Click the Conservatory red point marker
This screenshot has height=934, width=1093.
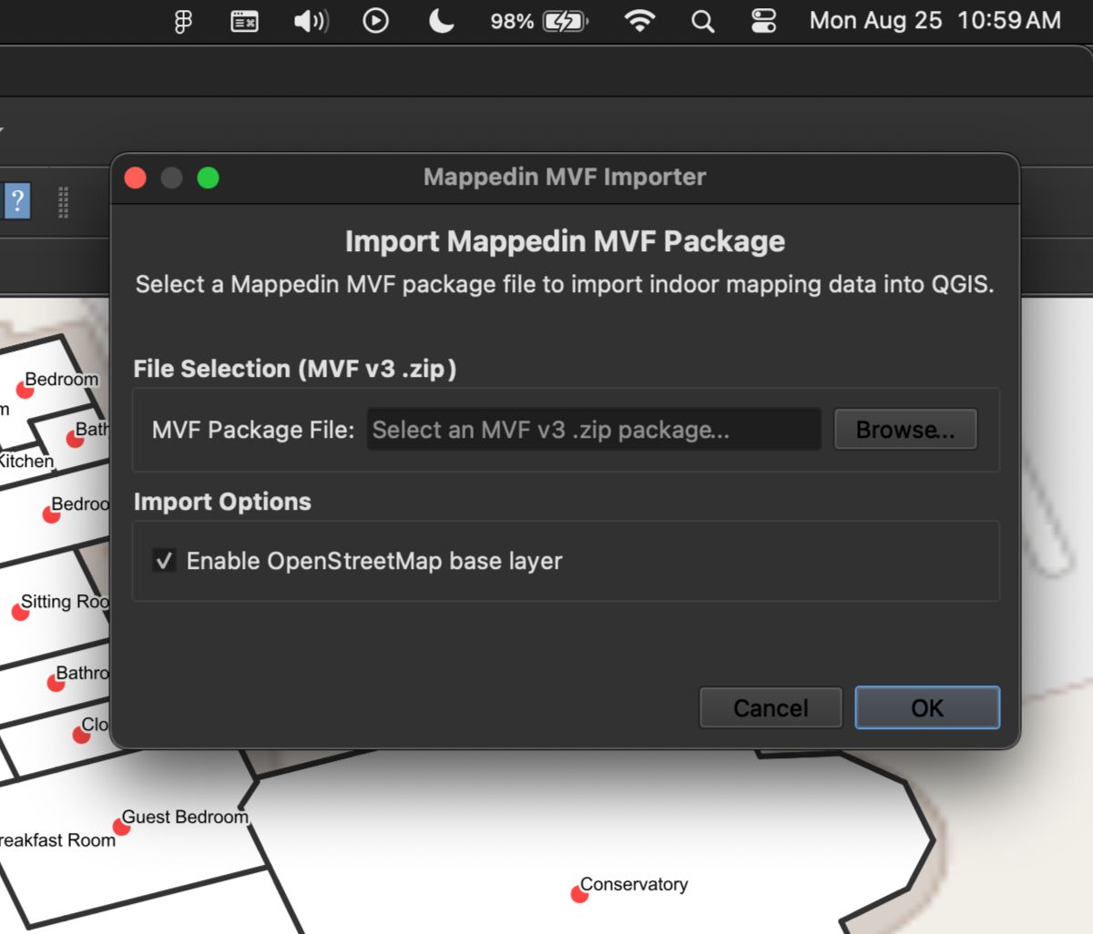(579, 894)
